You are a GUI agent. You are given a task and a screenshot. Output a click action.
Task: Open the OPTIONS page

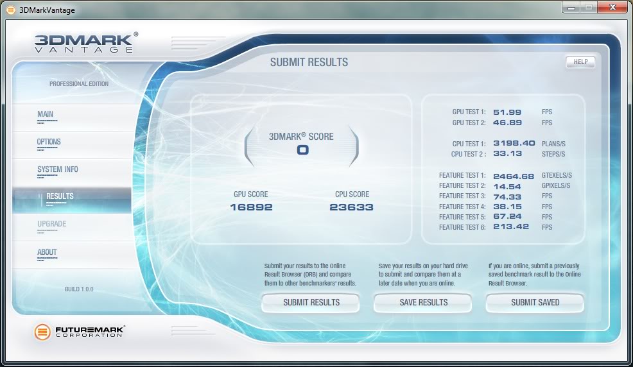(49, 142)
